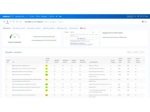The width and height of the screenshot is (150, 112).
Task: Open the user account menu
Action: pos(147,16)
